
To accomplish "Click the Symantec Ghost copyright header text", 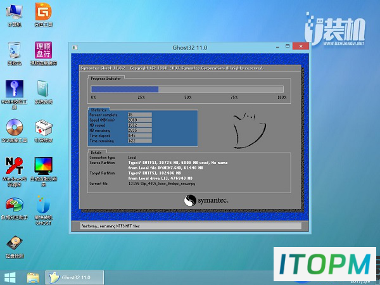I will (172, 68).
